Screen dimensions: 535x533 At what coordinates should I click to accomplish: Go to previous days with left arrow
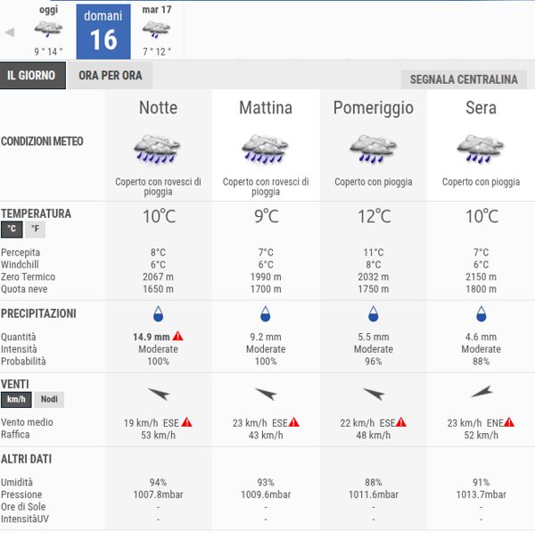[x=10, y=32]
